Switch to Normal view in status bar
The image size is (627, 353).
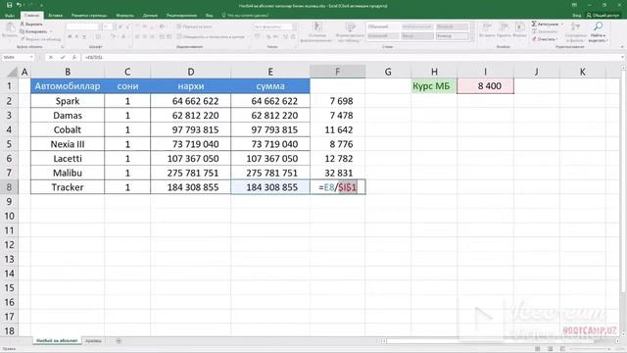pos(538,349)
